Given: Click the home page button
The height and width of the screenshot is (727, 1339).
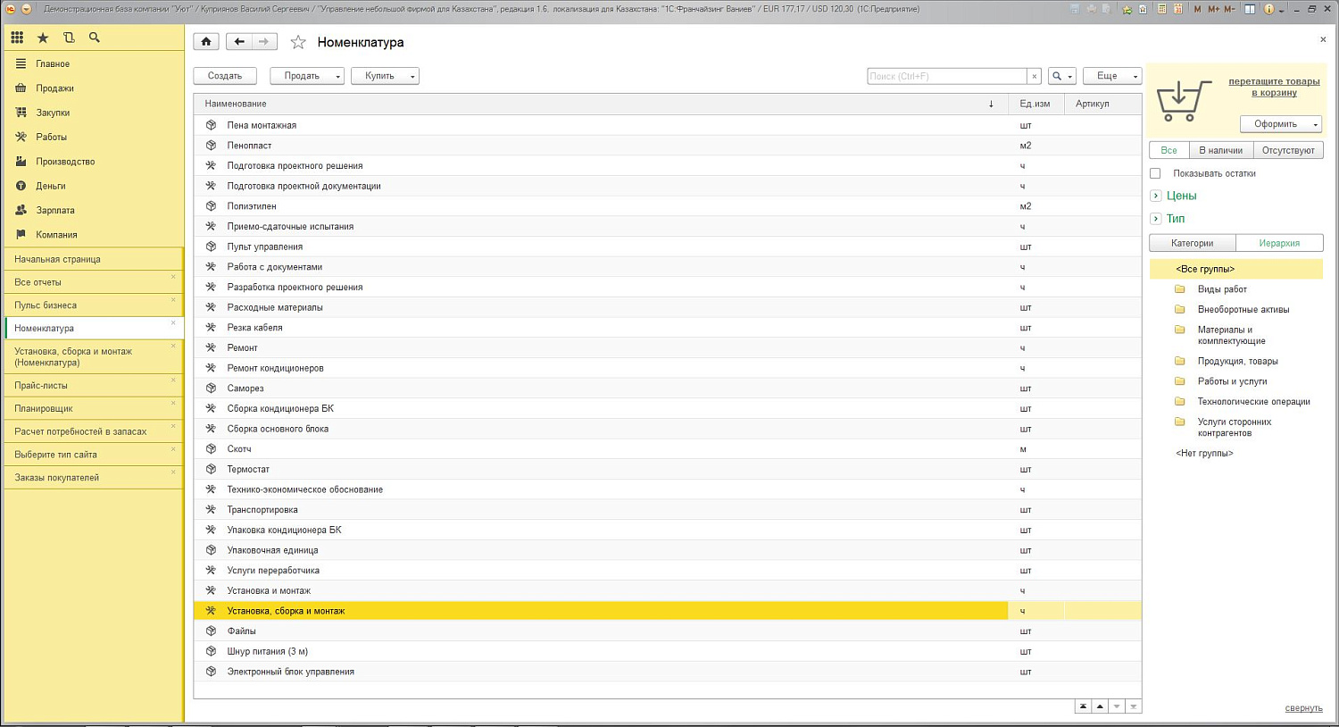Looking at the screenshot, I should tap(206, 42).
